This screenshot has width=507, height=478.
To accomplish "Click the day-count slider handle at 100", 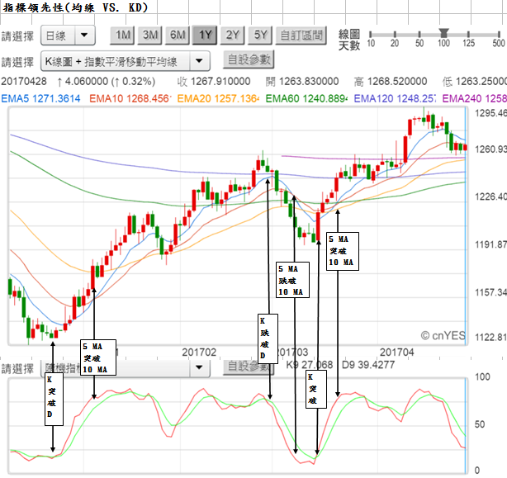I will click(x=443, y=33).
